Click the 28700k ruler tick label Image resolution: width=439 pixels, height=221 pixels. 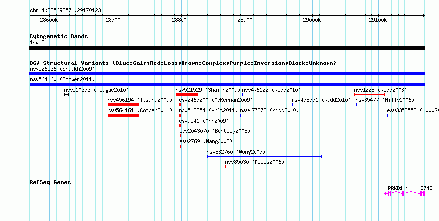pos(114,20)
